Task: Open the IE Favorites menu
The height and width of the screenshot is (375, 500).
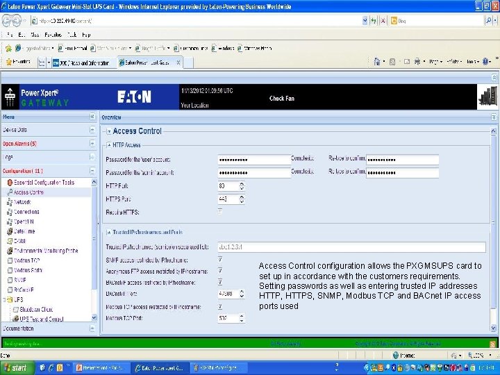Action: (x=53, y=35)
